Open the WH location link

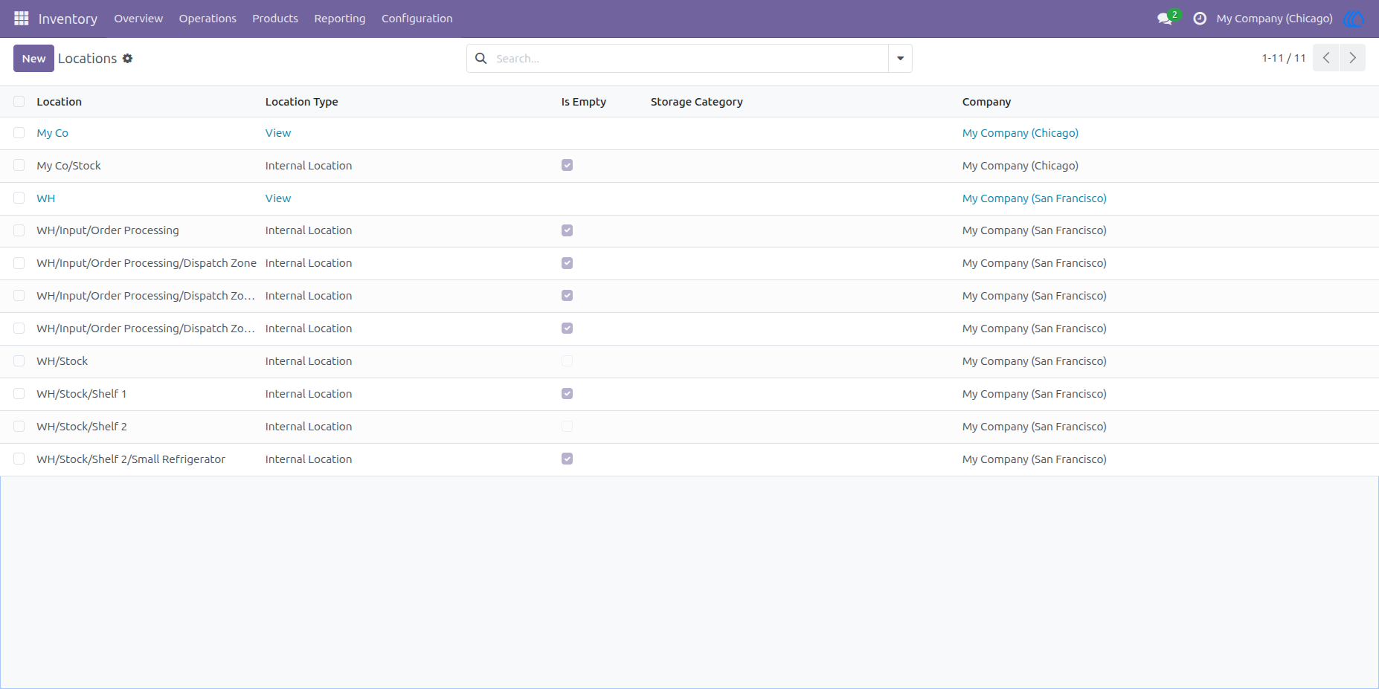click(46, 198)
